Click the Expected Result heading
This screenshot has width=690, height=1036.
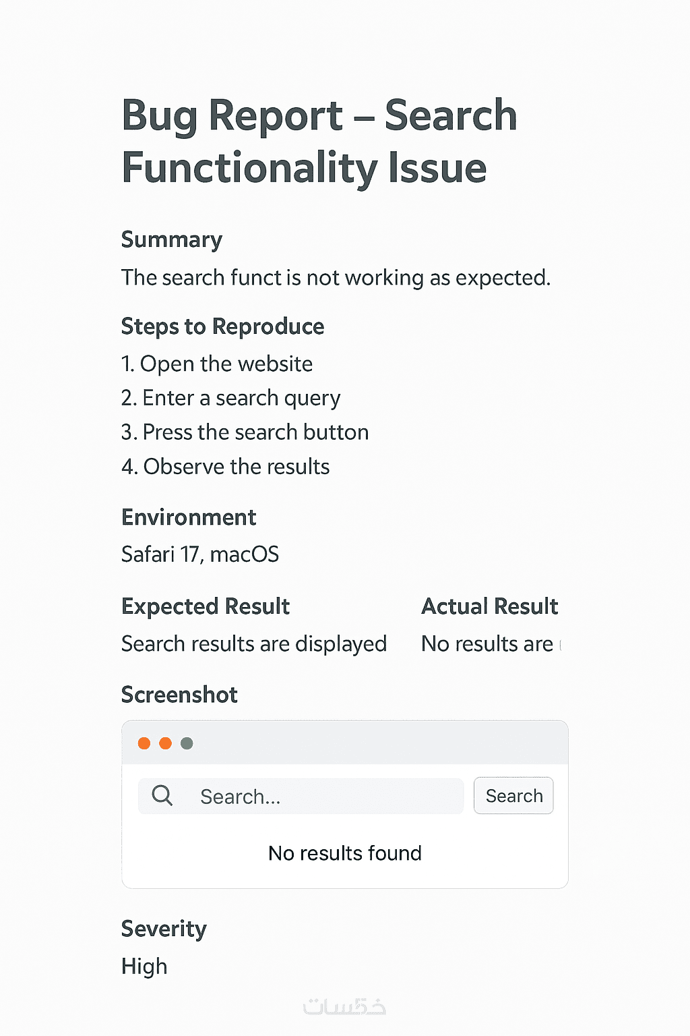tap(206, 606)
